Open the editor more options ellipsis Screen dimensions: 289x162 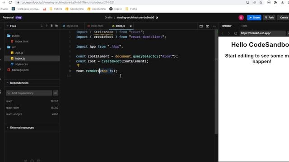pos(214,26)
